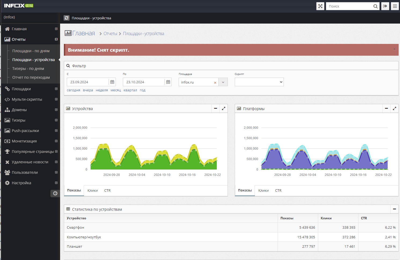Click the fullscreen toggle icon in header
This screenshot has height=260, width=400.
(320, 6)
